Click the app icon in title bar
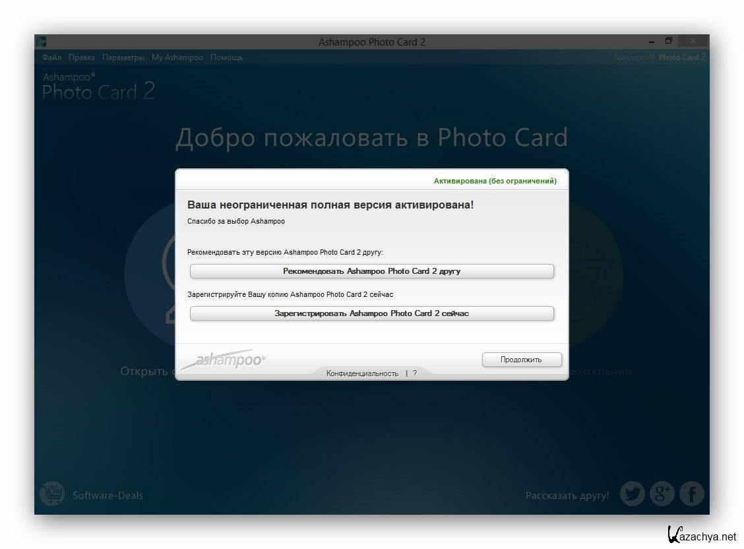The width and height of the screenshot is (744, 549). pos(41,42)
